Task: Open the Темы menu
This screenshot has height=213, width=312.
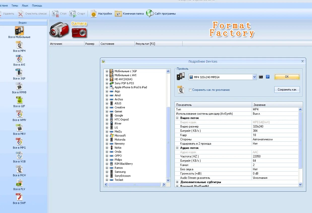Action: (x=15, y=6)
